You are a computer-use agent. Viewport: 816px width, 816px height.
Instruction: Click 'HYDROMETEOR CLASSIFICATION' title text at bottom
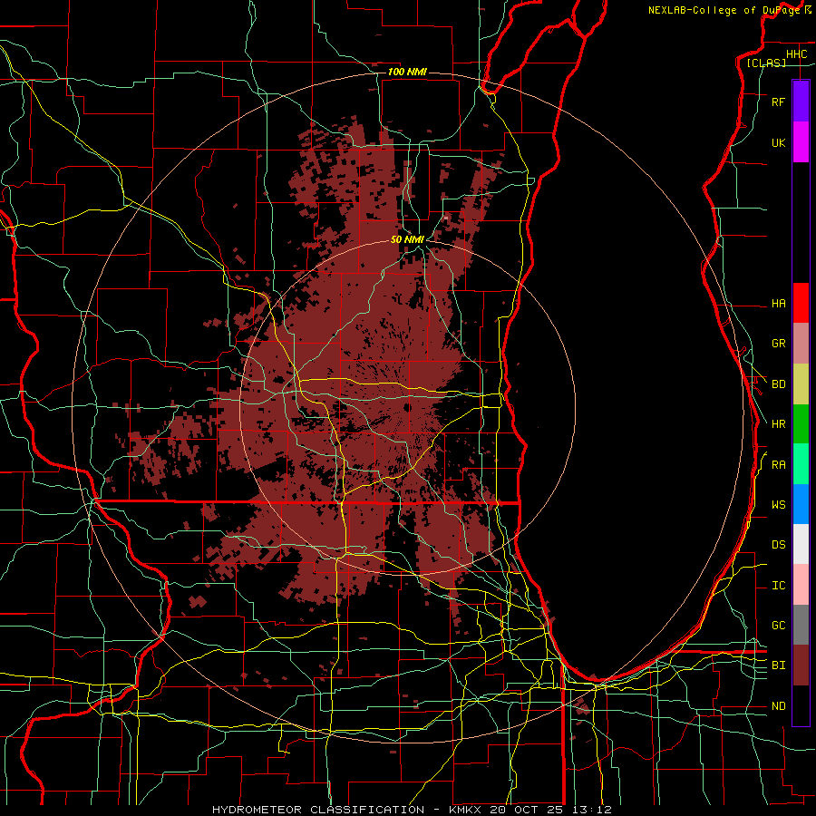318,810
